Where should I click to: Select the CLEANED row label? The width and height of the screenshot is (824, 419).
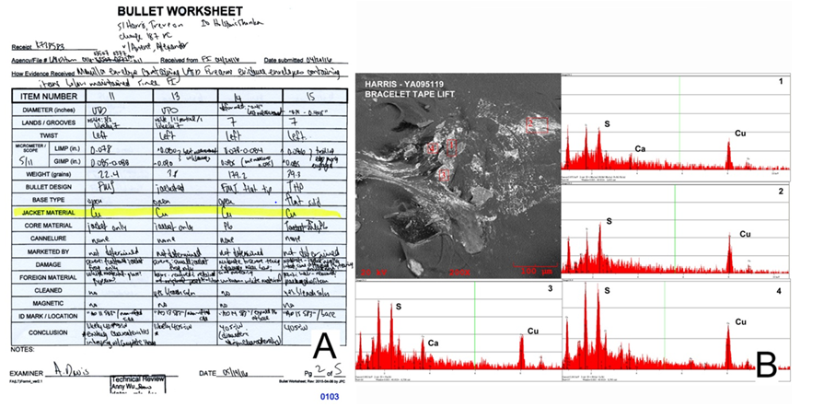pyautogui.click(x=49, y=290)
